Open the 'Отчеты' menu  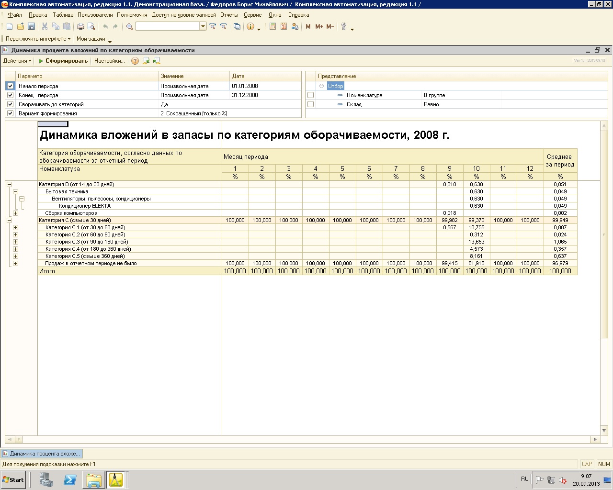(229, 15)
